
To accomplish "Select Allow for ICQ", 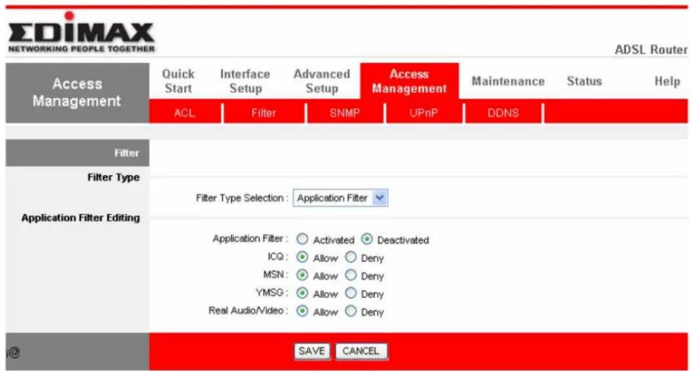I will (x=302, y=257).
